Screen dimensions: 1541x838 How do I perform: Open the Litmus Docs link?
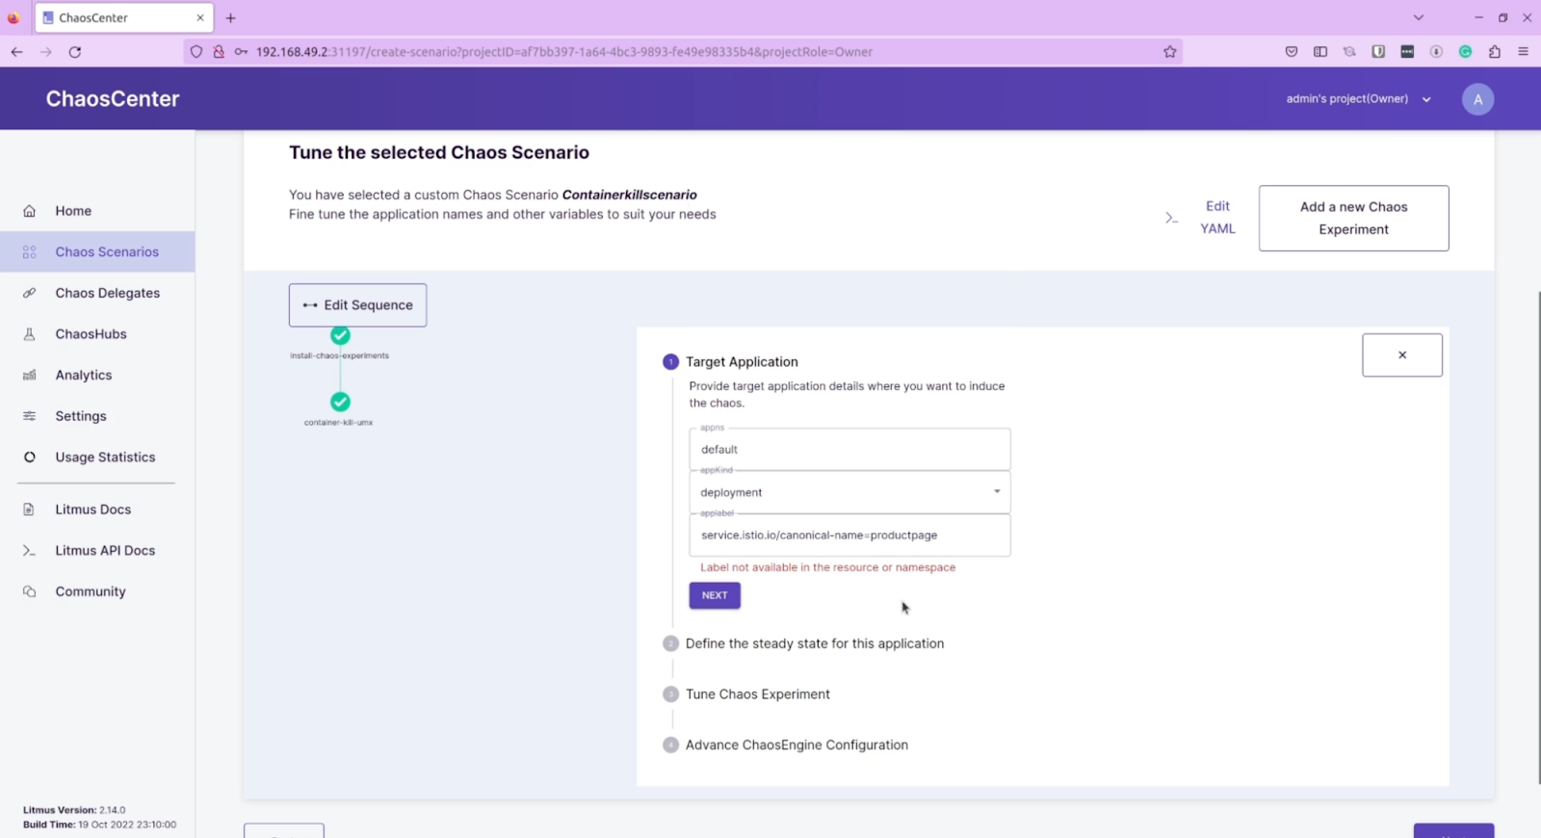pos(92,510)
